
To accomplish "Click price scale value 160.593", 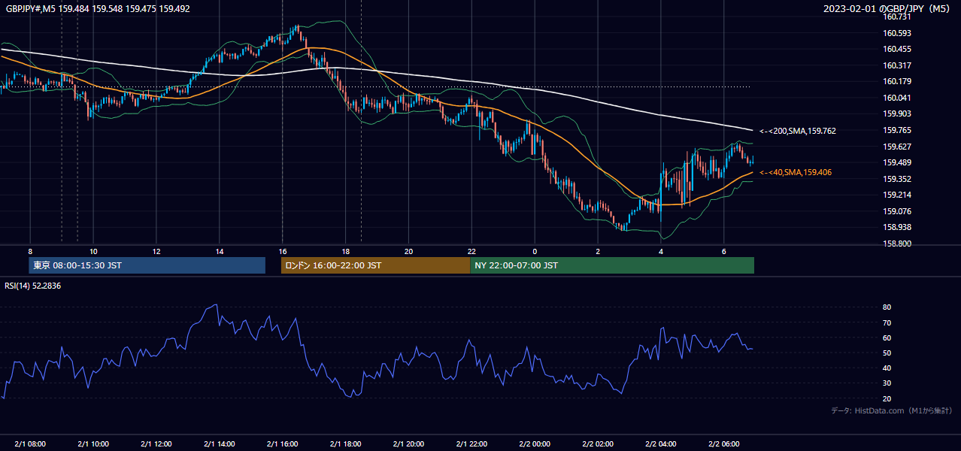I will 897,33.
